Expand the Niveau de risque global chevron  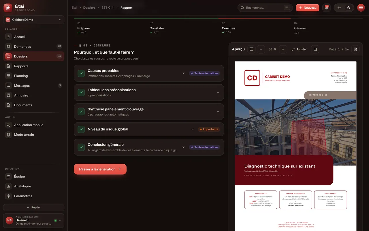pyautogui.click(x=193, y=129)
